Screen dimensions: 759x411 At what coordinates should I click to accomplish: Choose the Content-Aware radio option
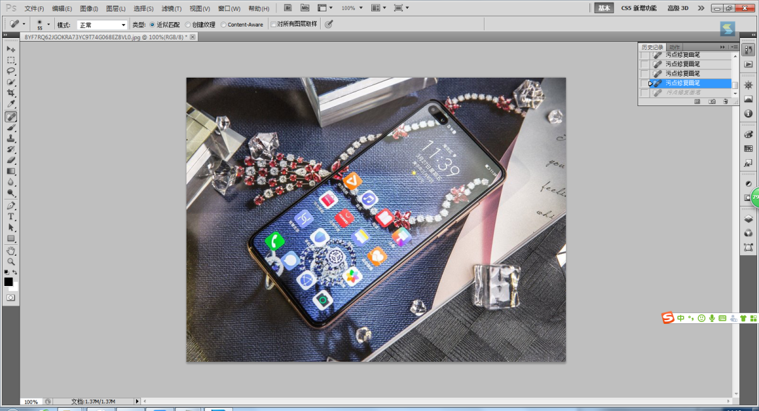pyautogui.click(x=224, y=25)
